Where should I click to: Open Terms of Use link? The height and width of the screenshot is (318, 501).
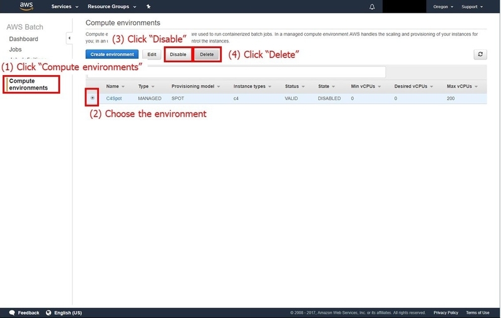coord(477,312)
